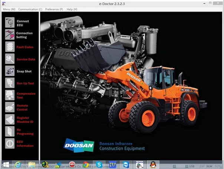Click the Connection Setting label
The image size is (224, 169).
coord(24,35)
